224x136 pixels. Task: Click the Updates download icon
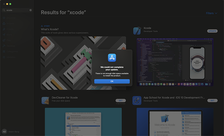[x=4, y=57]
